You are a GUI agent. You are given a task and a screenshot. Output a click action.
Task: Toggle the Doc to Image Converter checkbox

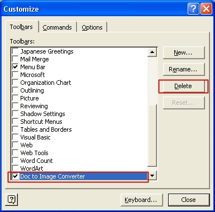[15, 176]
